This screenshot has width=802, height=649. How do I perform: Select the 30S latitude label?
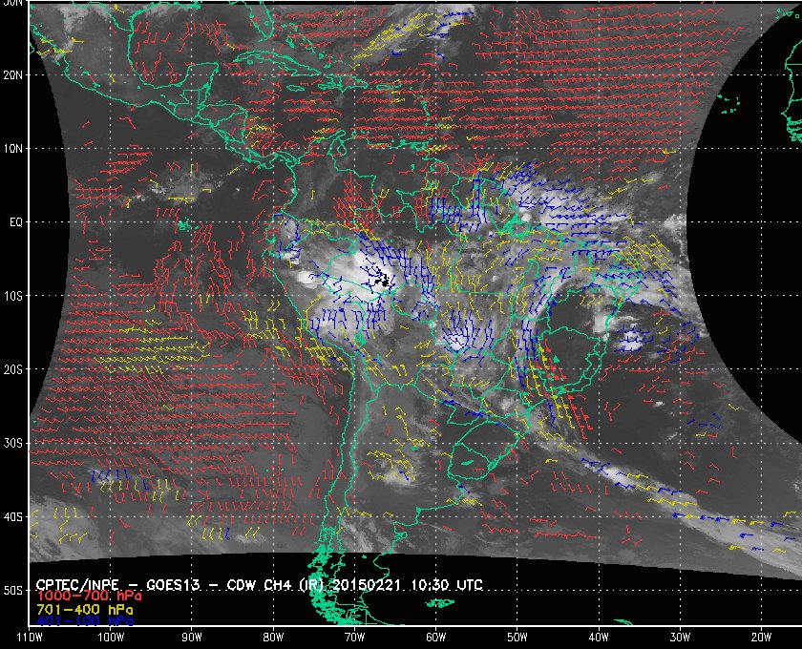tap(12, 443)
